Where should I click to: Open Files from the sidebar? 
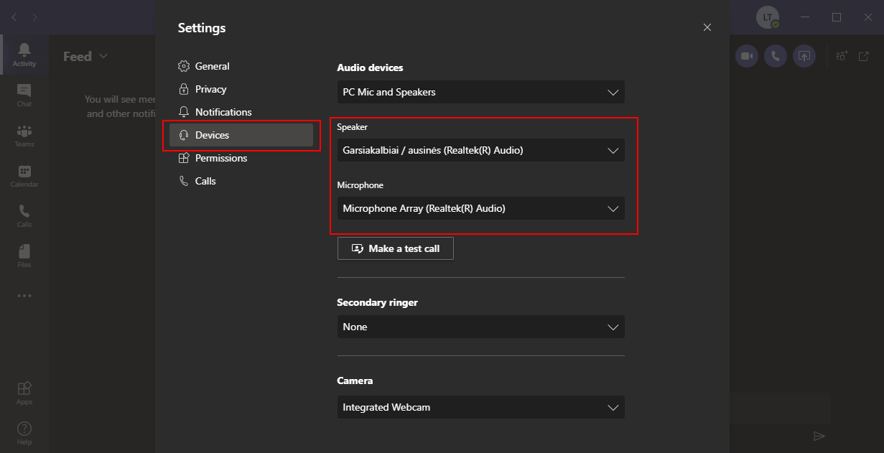(x=24, y=256)
